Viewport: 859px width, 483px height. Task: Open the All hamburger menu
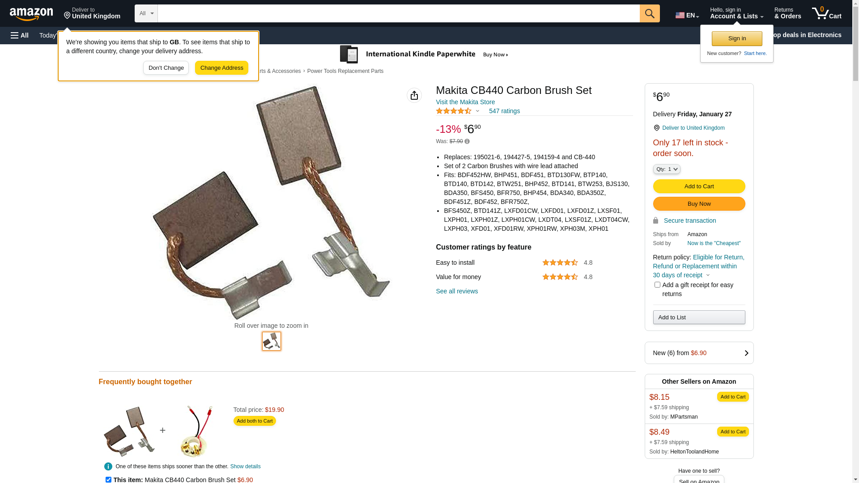[x=20, y=35]
